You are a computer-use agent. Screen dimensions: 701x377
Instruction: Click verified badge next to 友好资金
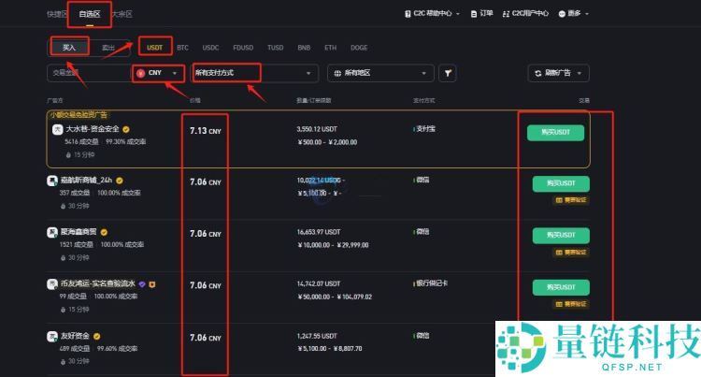(x=96, y=336)
